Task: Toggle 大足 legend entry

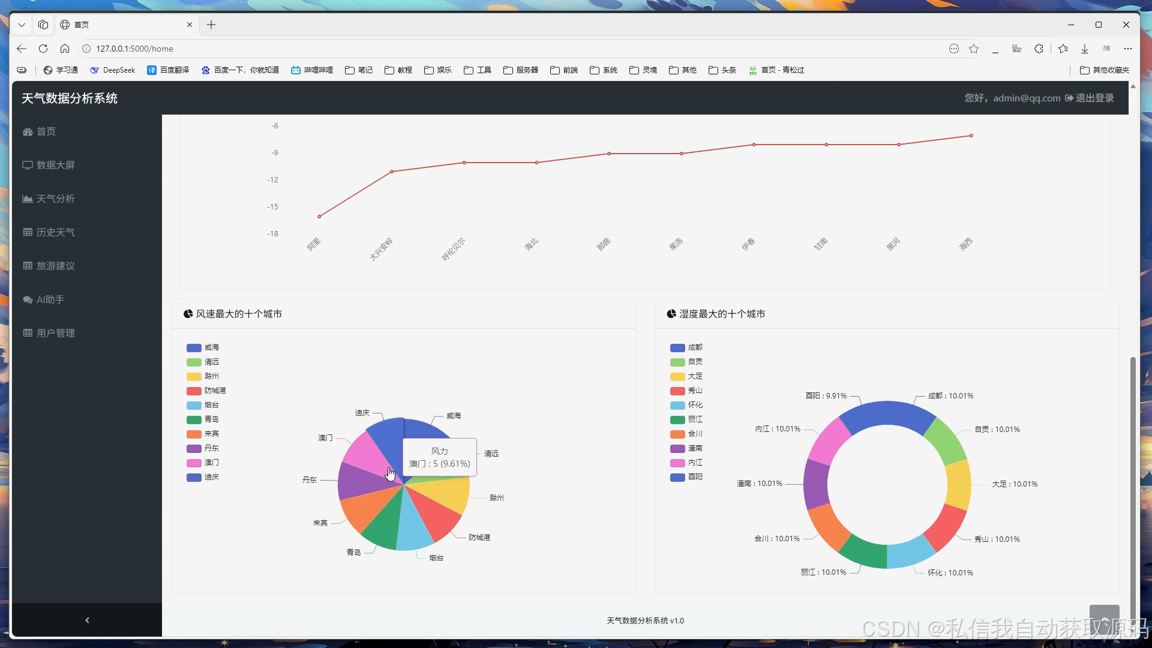Action: pos(686,376)
